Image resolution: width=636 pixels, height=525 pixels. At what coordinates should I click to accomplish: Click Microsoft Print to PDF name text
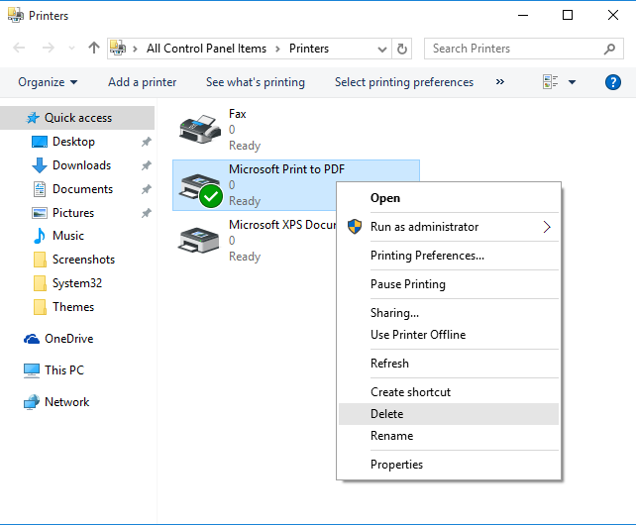[286, 169]
